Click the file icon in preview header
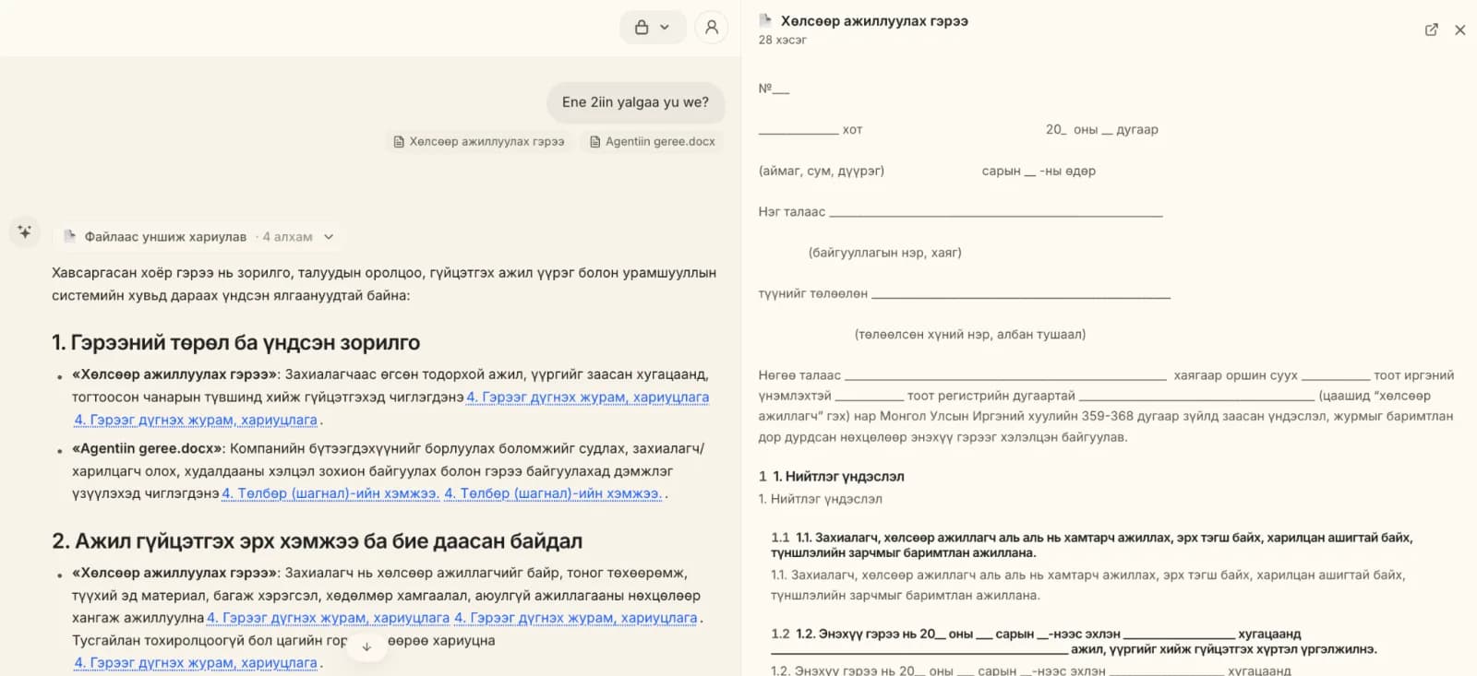Viewport: 1477px width, 676px height. coord(765,20)
